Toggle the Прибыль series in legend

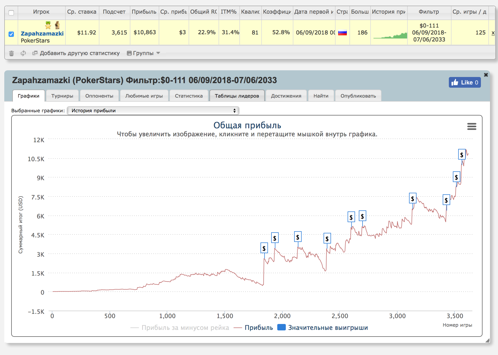(x=254, y=328)
